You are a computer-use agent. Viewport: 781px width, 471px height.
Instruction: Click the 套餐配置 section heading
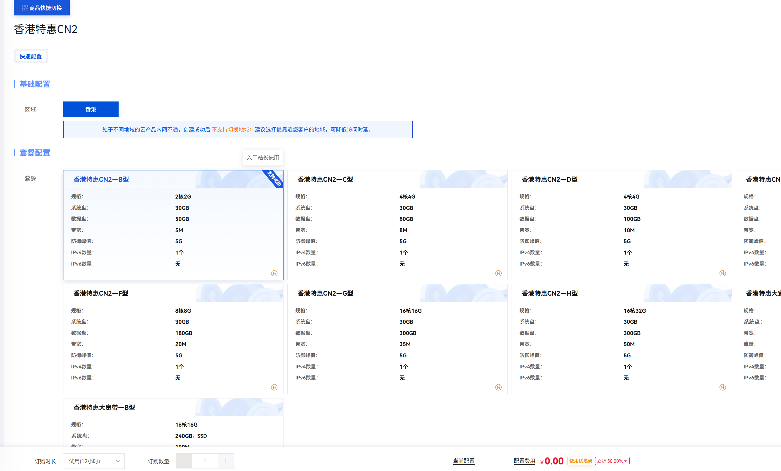tap(35, 153)
